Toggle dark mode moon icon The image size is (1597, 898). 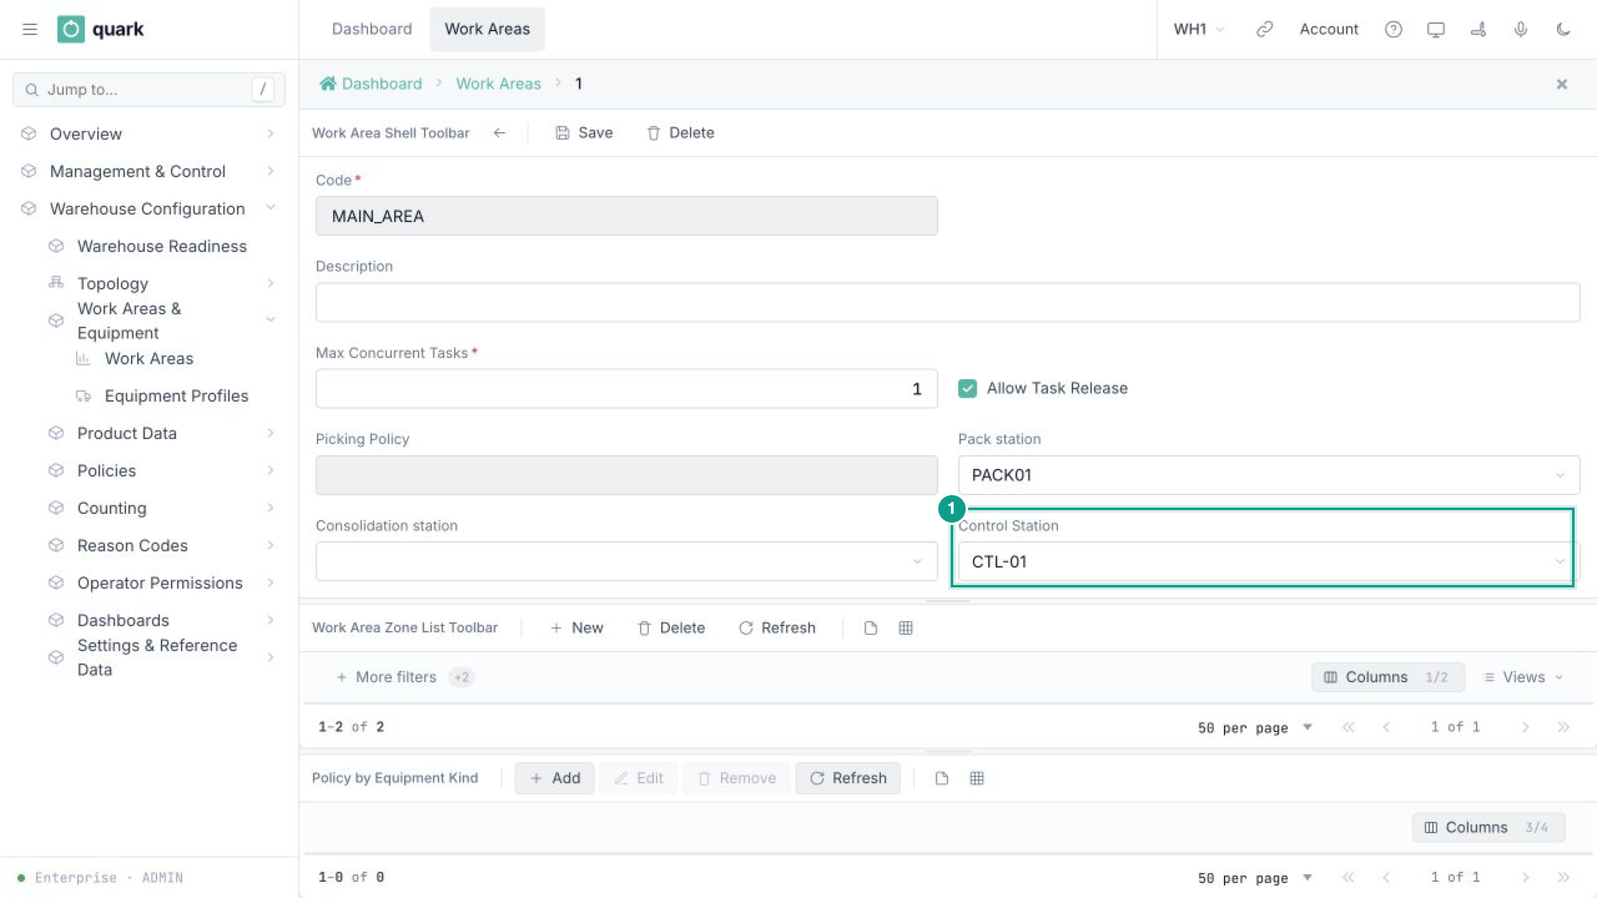(1563, 29)
